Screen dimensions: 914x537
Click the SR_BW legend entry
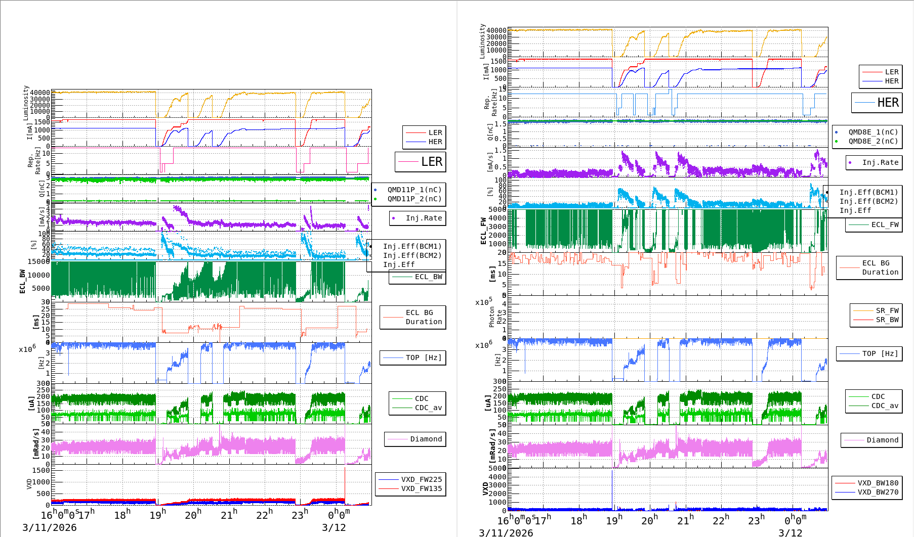[887, 320]
